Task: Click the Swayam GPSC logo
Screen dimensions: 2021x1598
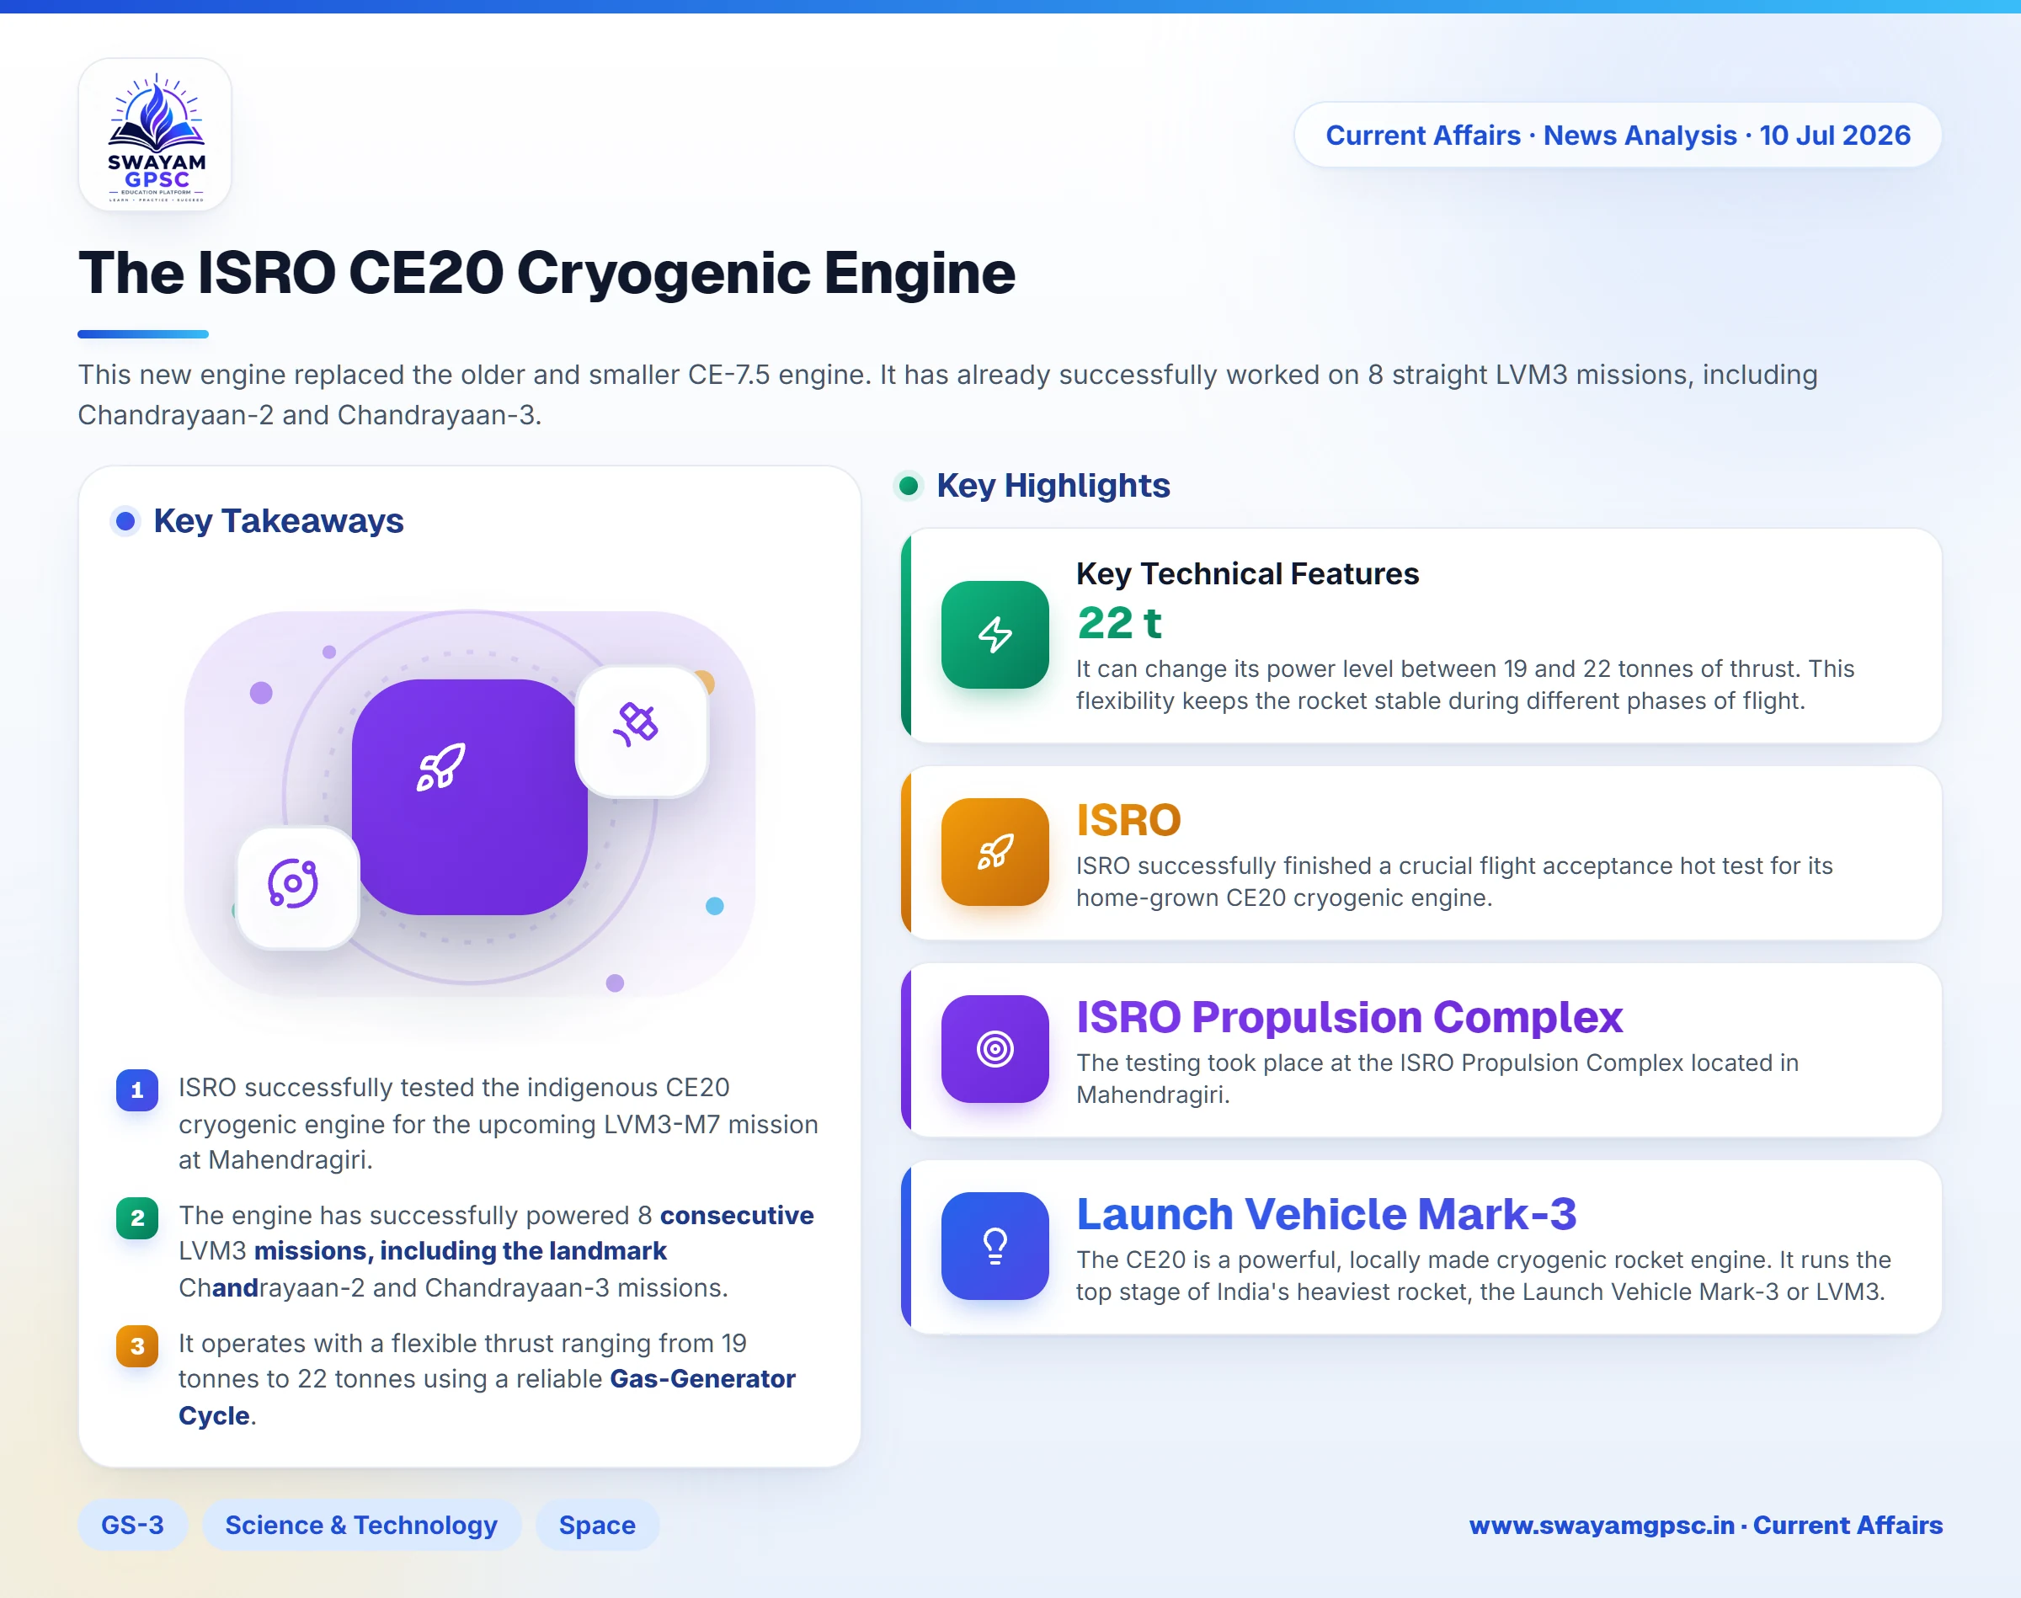Action: click(155, 135)
